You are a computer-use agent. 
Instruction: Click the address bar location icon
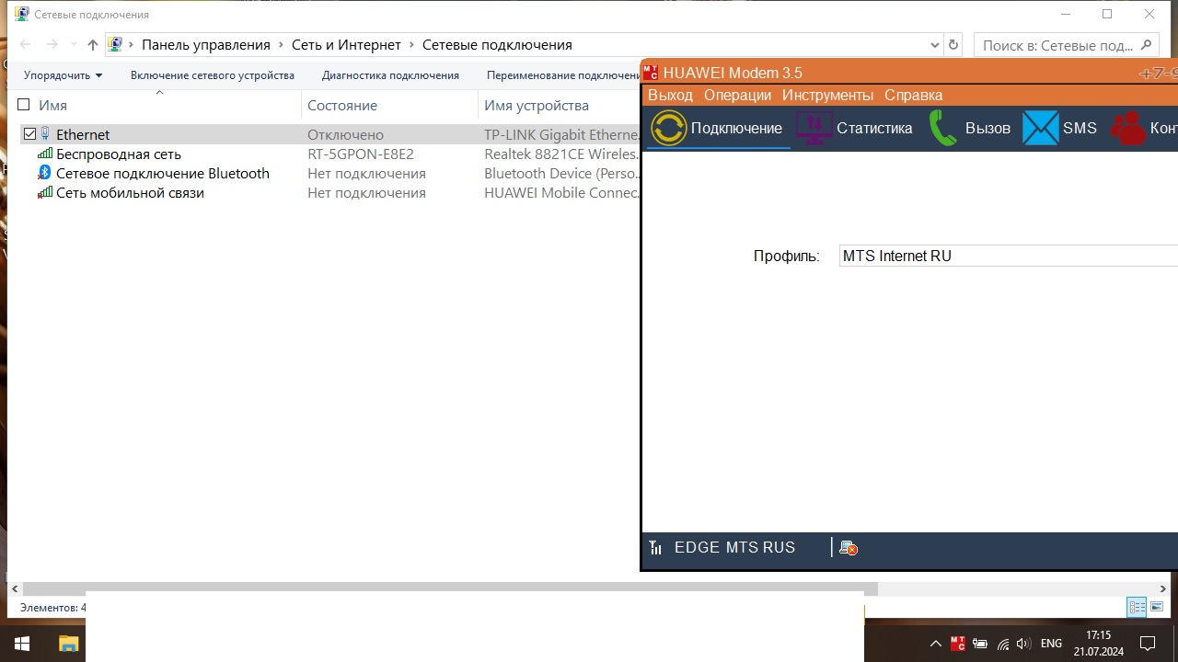pyautogui.click(x=115, y=44)
